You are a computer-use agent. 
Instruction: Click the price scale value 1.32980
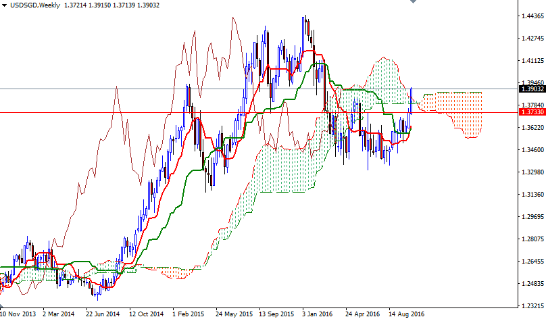[x=532, y=172]
